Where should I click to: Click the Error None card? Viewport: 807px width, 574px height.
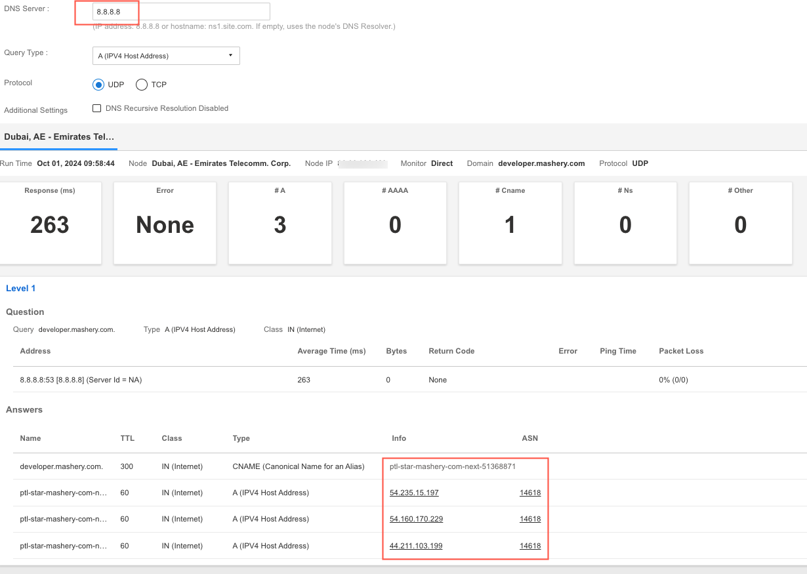pyautogui.click(x=165, y=223)
